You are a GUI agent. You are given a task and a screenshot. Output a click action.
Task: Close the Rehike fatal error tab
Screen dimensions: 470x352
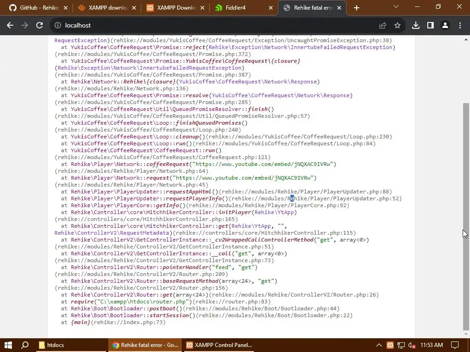click(x=339, y=8)
